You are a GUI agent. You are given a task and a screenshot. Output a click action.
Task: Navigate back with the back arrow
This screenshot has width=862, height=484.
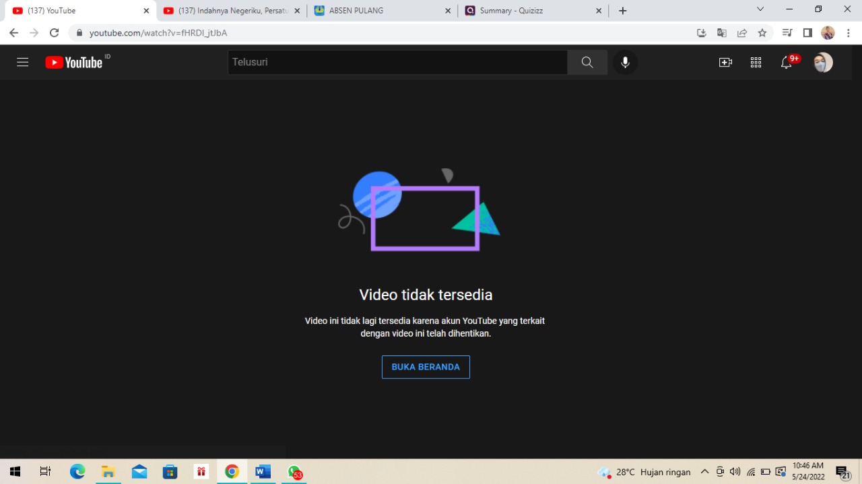point(13,32)
